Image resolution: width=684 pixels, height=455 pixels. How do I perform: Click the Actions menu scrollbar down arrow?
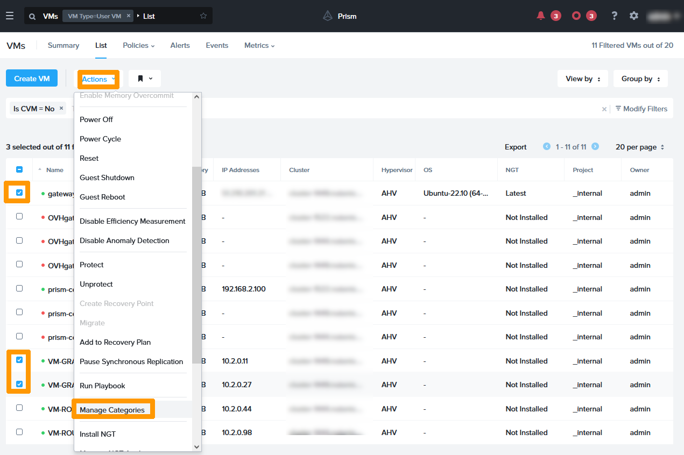(196, 446)
